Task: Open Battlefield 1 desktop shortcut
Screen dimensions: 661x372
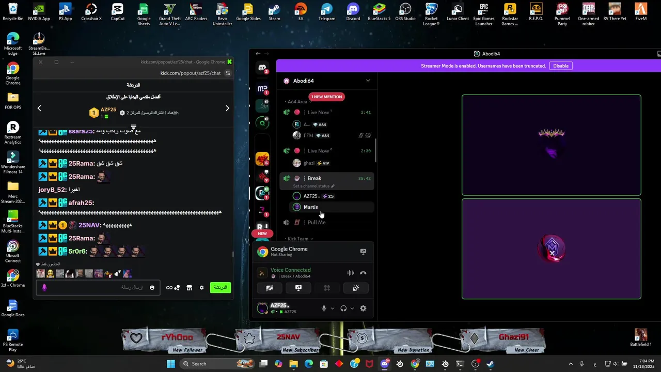Action: (x=641, y=337)
